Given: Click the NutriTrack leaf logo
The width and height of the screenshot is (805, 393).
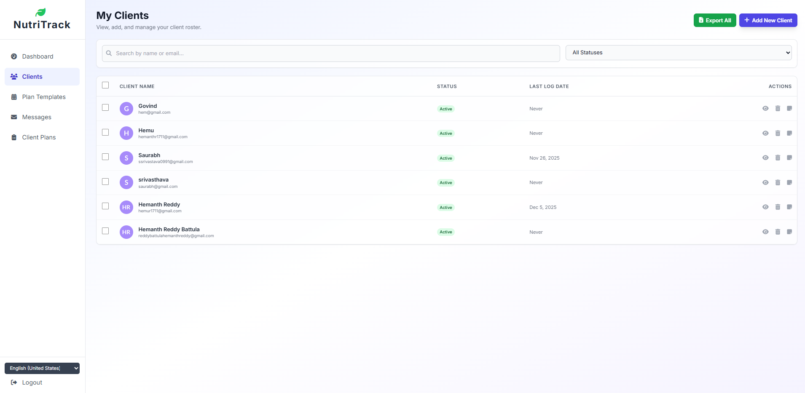Looking at the screenshot, I should point(41,11).
